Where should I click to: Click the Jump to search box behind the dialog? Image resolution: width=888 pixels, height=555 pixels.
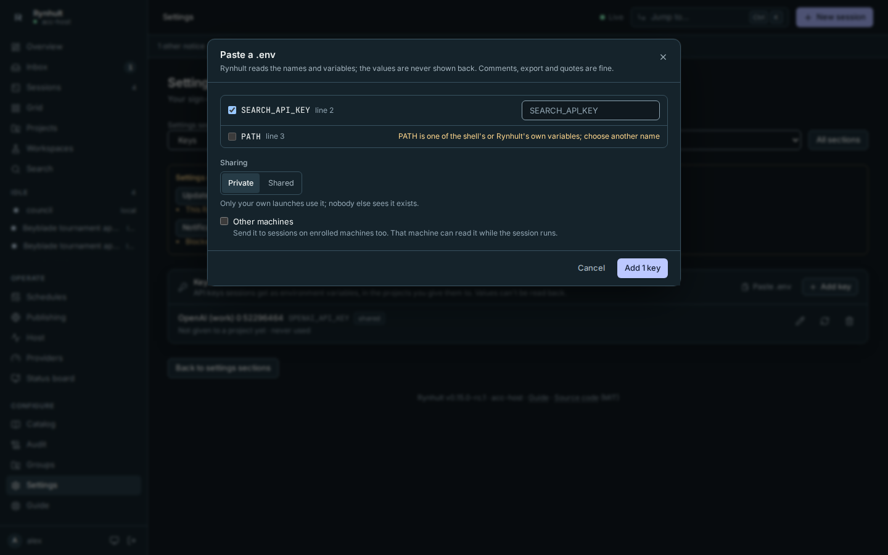tap(709, 17)
